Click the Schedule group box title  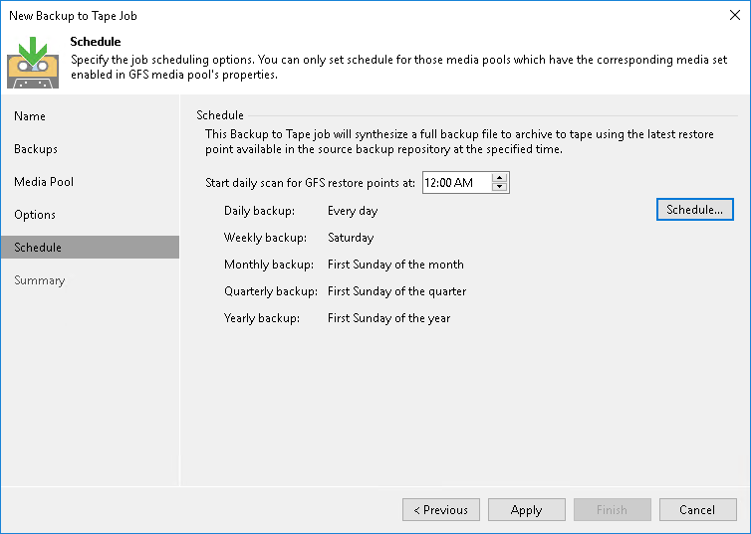click(x=220, y=115)
